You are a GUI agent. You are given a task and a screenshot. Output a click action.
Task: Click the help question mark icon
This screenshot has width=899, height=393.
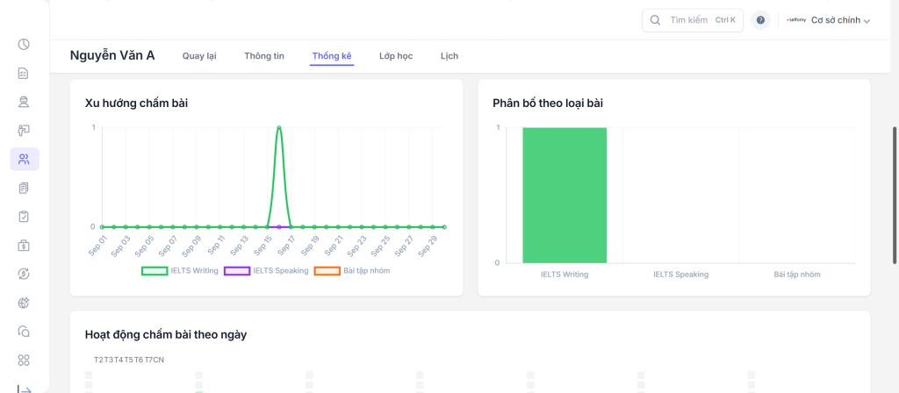760,20
